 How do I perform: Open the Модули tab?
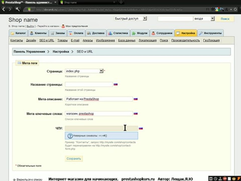140,33
